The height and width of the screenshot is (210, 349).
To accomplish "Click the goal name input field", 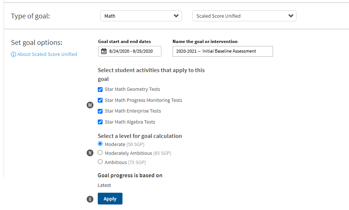I will (222, 51).
